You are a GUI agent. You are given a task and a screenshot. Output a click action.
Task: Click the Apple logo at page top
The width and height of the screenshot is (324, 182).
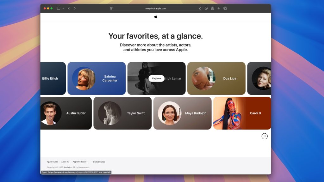pyautogui.click(x=156, y=17)
